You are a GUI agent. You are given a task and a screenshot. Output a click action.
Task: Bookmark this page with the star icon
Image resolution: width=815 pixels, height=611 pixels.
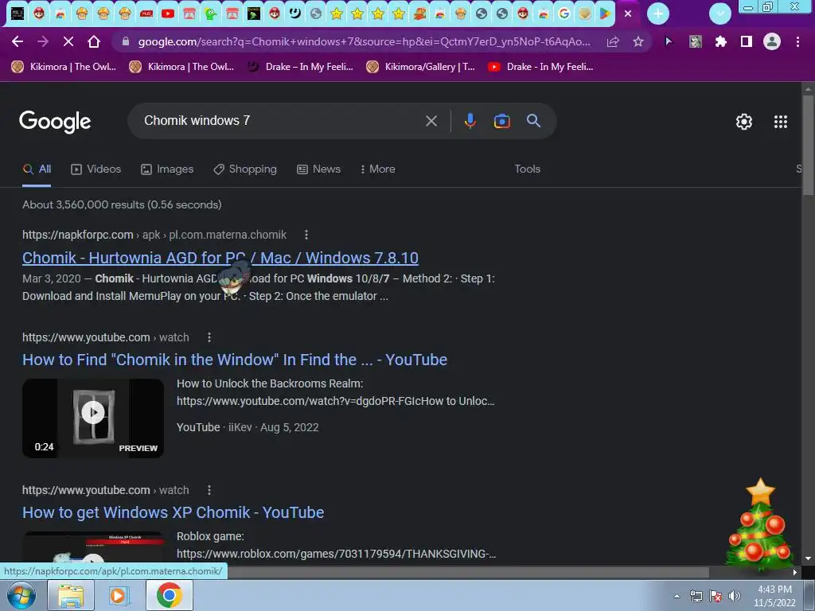pyautogui.click(x=638, y=41)
